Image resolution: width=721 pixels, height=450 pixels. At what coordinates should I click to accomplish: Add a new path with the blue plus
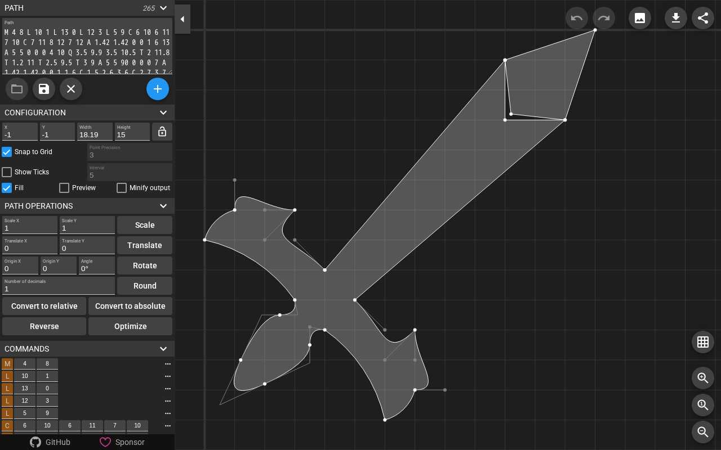coord(158,89)
